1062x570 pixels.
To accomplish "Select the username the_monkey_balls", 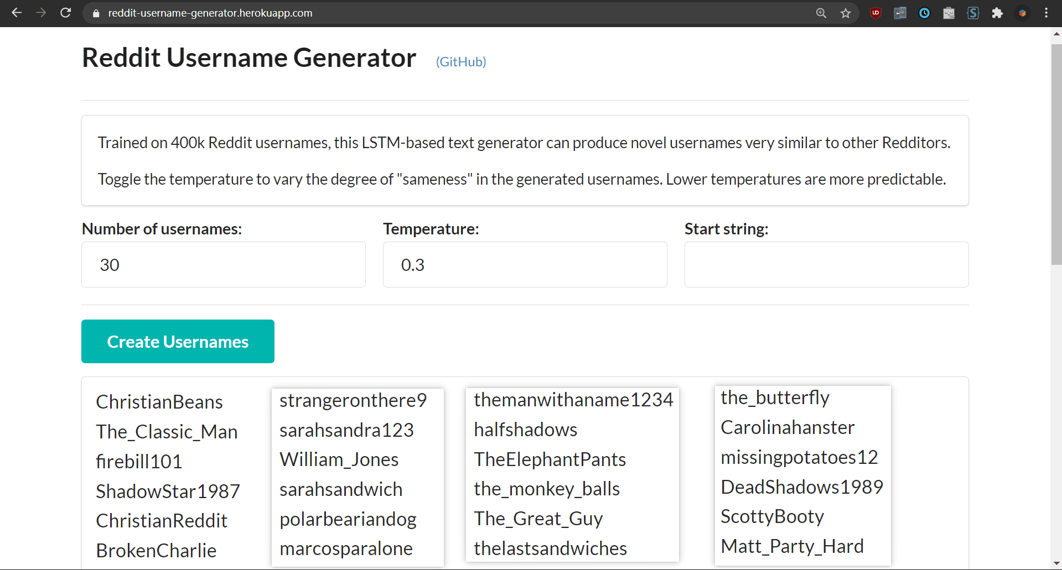I will coord(547,489).
